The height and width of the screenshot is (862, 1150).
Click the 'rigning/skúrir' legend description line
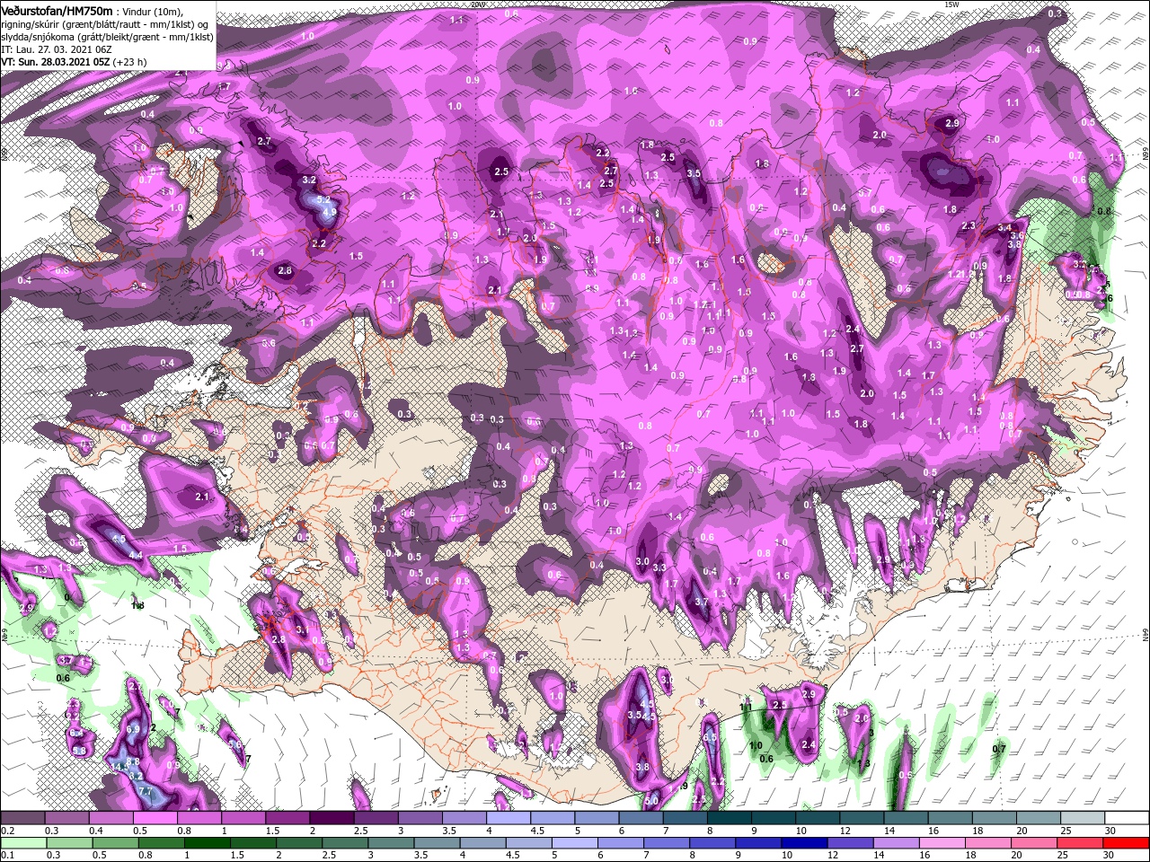point(105,23)
